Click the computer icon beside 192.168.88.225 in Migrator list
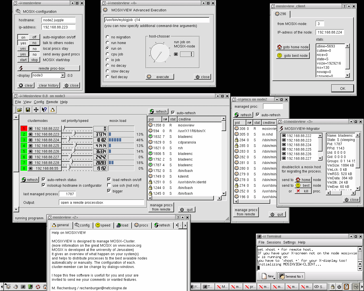The image size is (364, 291). click(x=284, y=149)
